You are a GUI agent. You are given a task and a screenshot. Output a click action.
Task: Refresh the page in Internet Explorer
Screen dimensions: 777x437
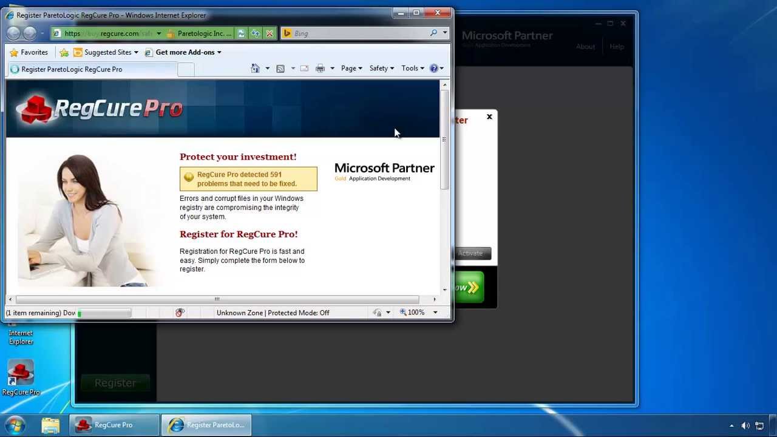click(x=255, y=33)
